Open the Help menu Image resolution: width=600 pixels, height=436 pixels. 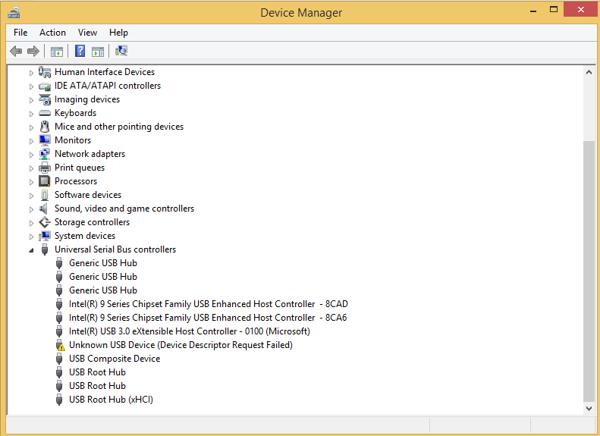[118, 33]
